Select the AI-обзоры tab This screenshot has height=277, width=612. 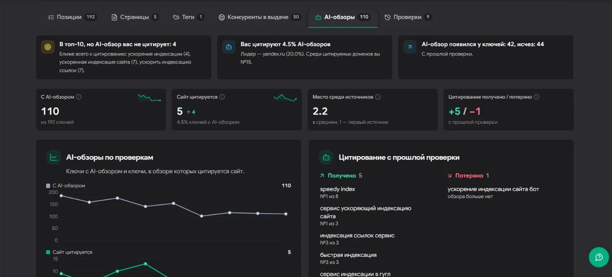tap(342, 17)
